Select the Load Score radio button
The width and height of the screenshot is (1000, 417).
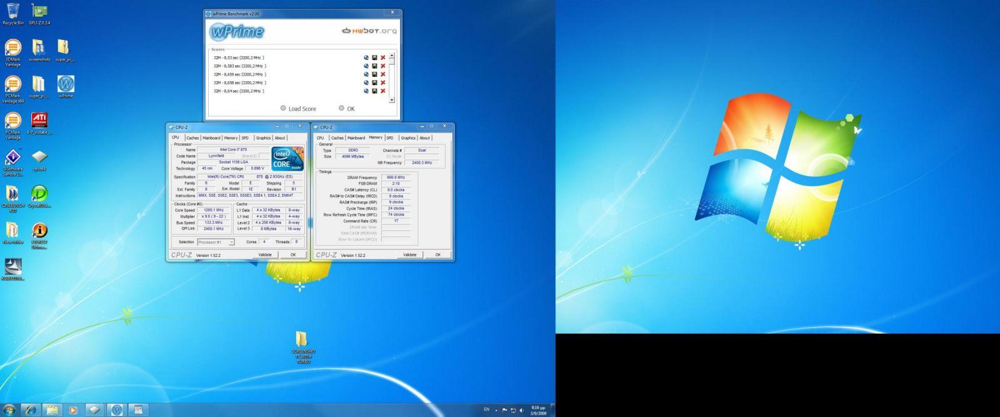[283, 108]
